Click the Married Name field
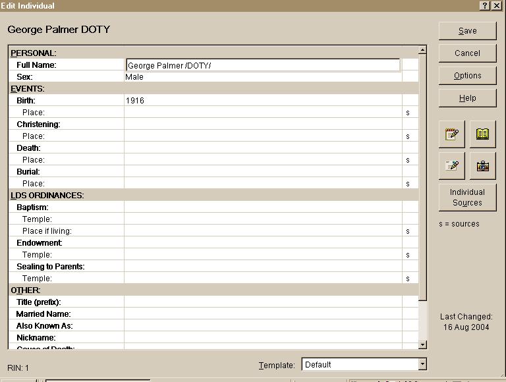The image size is (506, 382). tap(263, 314)
